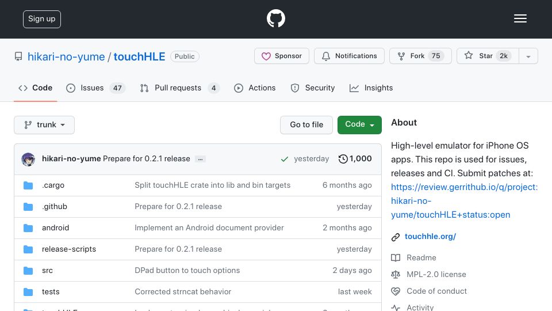Open the touchHLE repository name link

pyautogui.click(x=139, y=57)
